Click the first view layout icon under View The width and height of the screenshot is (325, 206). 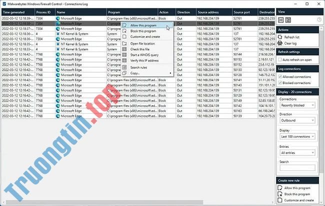coord(281,20)
